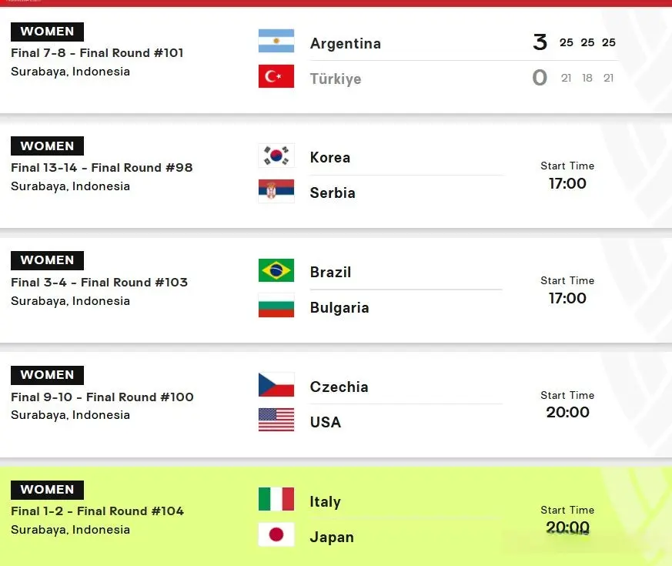Open the Argentina team link

[x=345, y=43]
